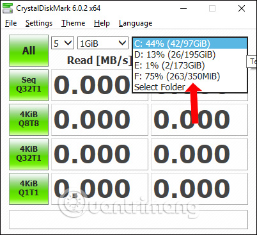Open the test size dropdown showing 1GiB
Viewport: 257px width, 235px height.
click(x=103, y=43)
